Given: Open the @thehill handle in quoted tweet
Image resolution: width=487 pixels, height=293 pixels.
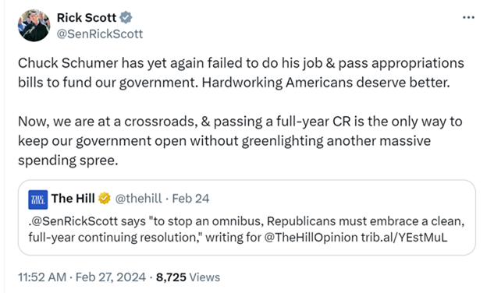Looking at the screenshot, I should 138,199.
